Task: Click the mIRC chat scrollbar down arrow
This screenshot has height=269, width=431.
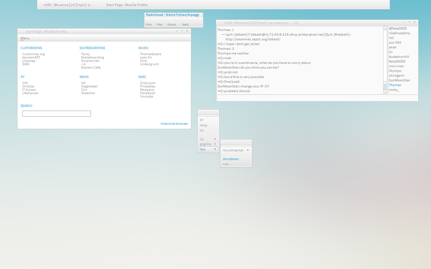Action: click(385, 92)
